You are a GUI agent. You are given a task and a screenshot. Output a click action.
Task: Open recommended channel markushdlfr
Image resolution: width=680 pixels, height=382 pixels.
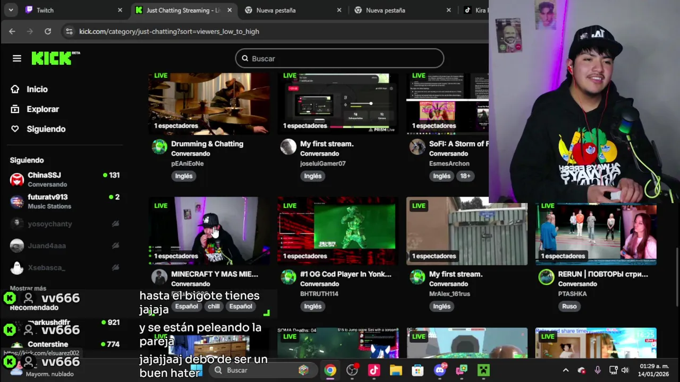click(x=65, y=322)
